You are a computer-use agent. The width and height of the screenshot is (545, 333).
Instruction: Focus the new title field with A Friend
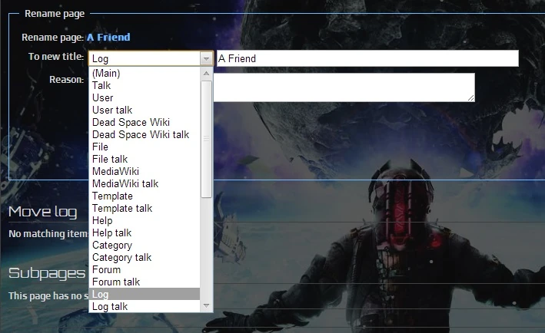coord(367,58)
